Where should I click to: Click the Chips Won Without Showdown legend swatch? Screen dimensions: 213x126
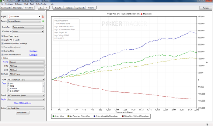coord(123,116)
